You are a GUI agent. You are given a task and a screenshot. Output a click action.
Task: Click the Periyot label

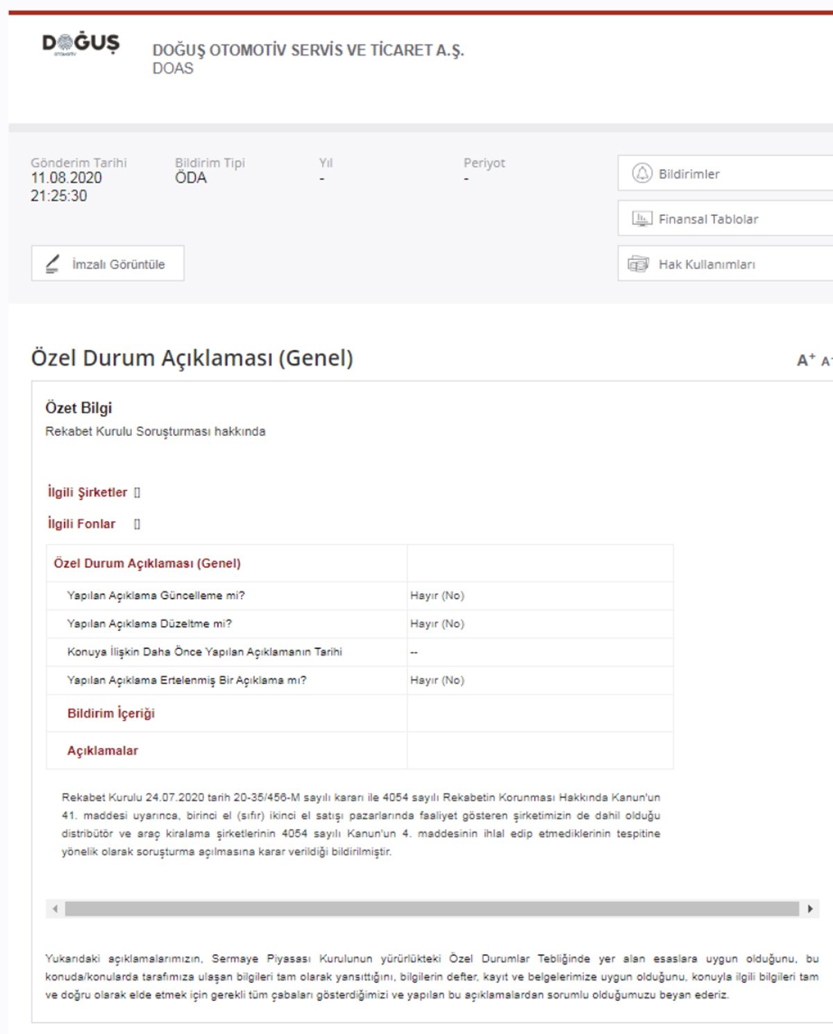485,163
